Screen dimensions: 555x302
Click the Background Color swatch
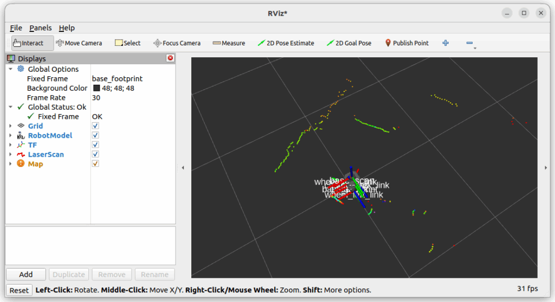coord(96,88)
